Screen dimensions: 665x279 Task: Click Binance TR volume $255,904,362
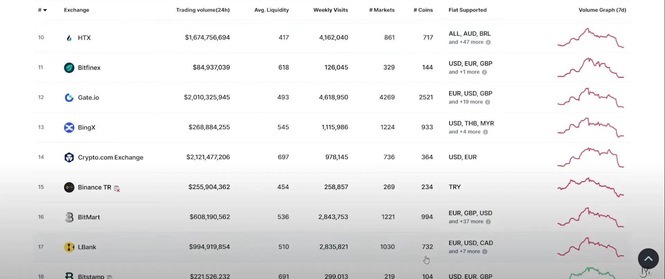tap(209, 187)
